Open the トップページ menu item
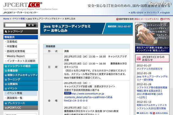The width and height of the screenshot is (173, 115). point(21,32)
